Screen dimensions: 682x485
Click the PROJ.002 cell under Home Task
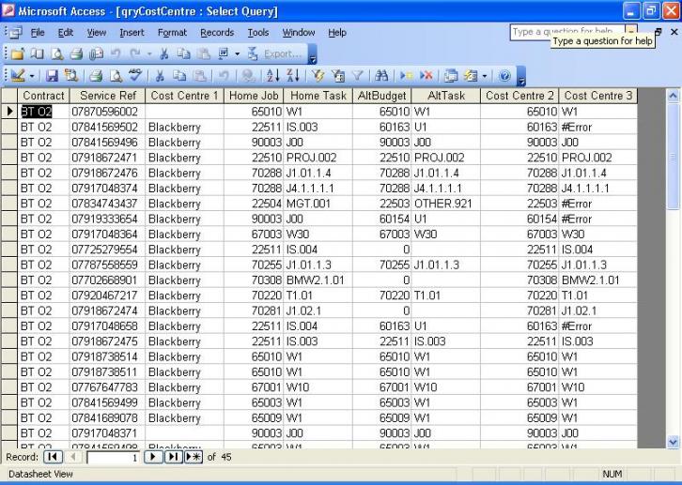tap(318, 158)
